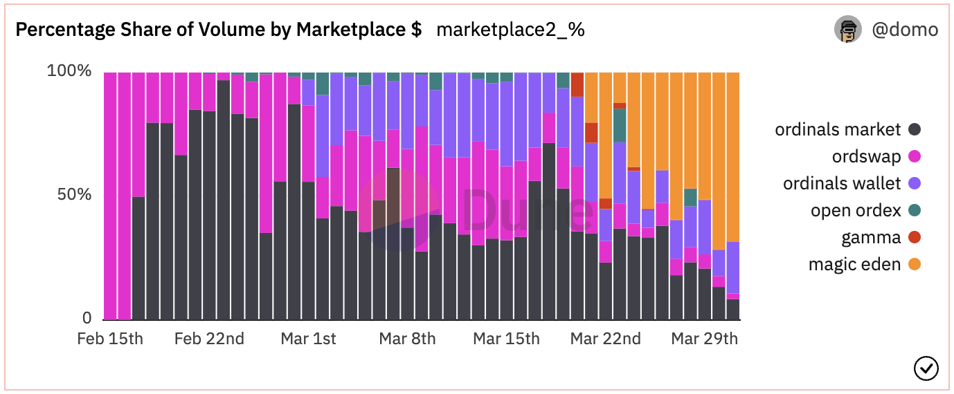Click the ordinals market legend dot

[x=915, y=129]
